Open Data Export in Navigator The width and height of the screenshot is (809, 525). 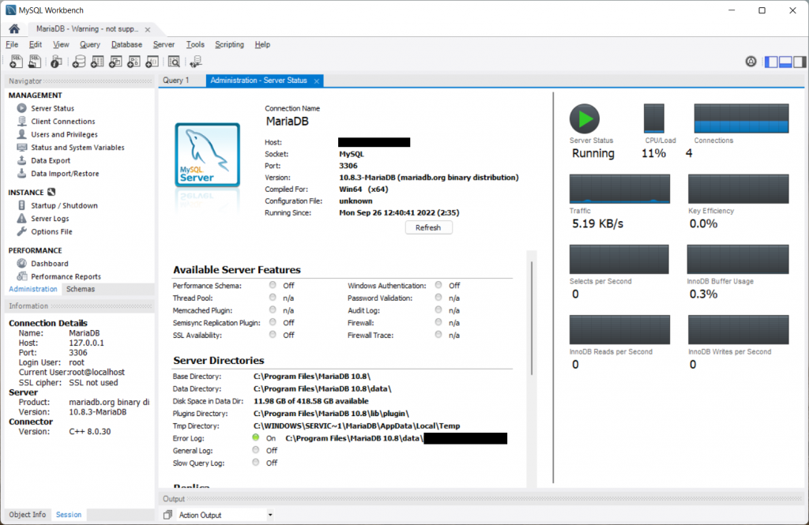click(x=51, y=160)
